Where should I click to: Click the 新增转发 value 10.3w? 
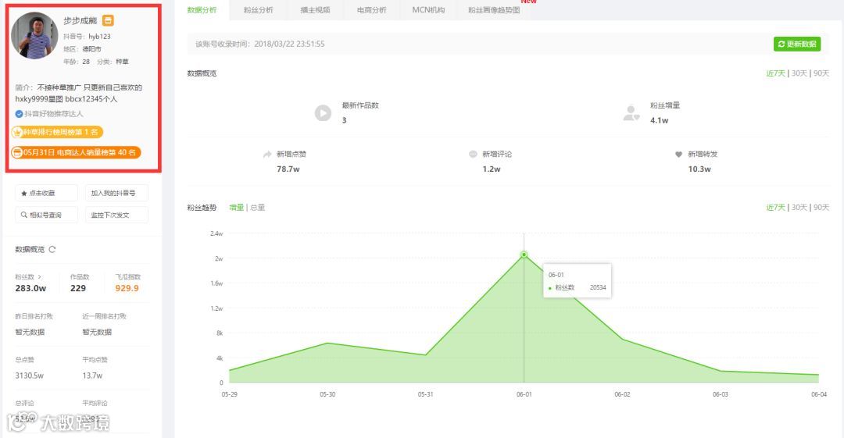699,169
